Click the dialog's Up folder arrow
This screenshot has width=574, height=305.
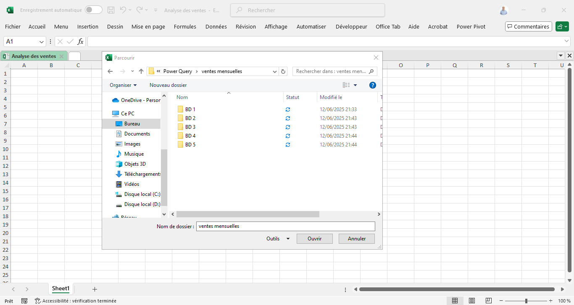click(x=141, y=71)
